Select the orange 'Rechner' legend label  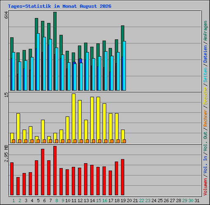205,118
